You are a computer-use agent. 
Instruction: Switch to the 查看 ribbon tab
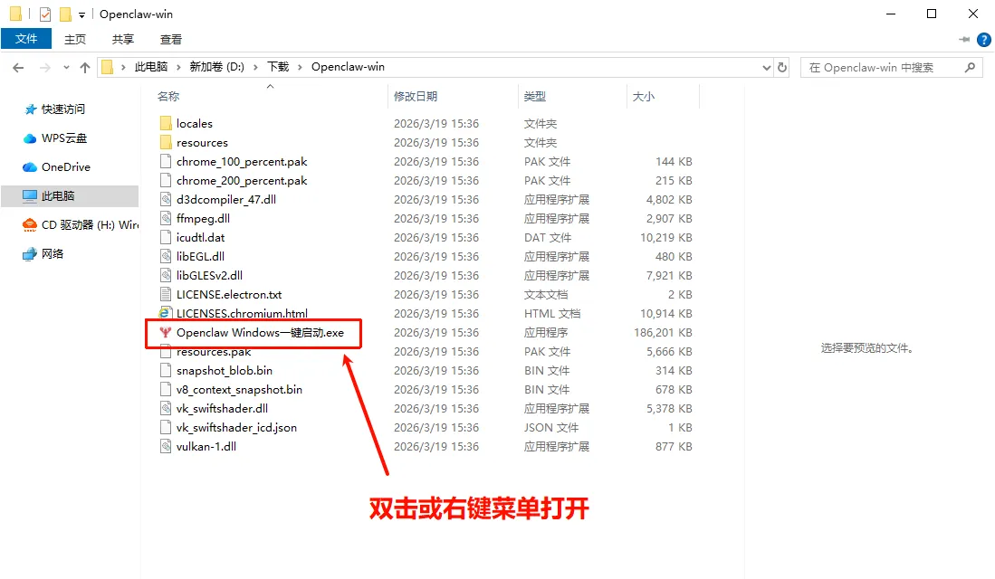coord(171,39)
